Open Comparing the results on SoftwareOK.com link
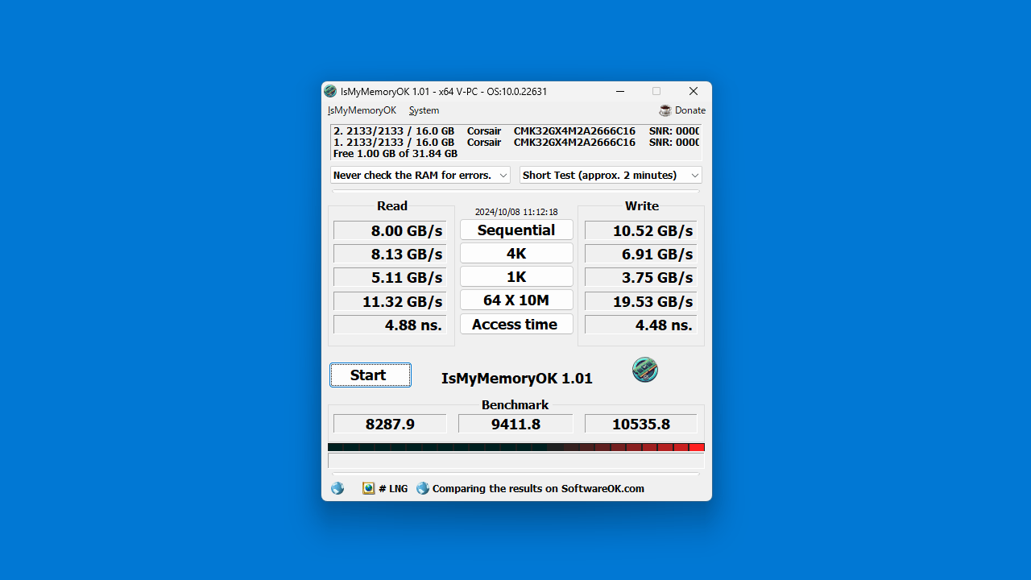The width and height of the screenshot is (1031, 580). [538, 488]
